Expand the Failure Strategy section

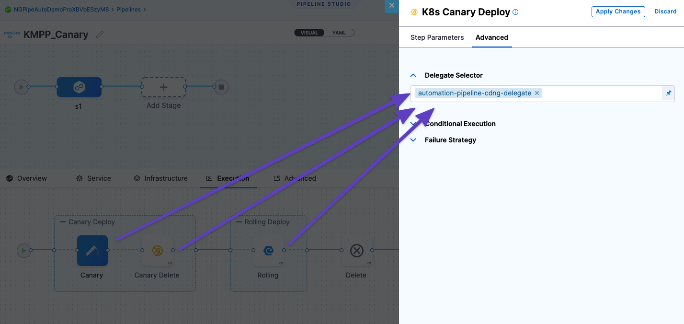click(x=413, y=140)
